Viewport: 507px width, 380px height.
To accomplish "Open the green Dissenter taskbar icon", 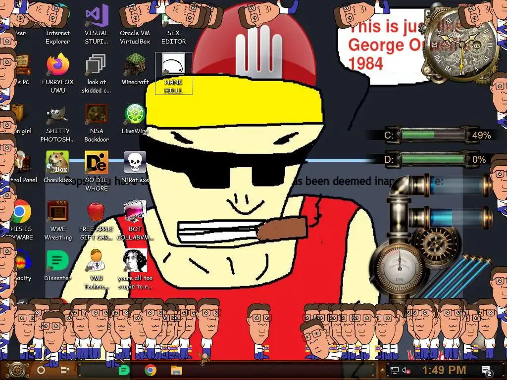I will click(124, 370).
